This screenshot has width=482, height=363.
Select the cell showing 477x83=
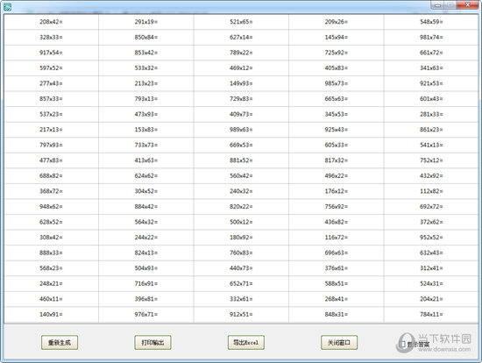[52, 160]
